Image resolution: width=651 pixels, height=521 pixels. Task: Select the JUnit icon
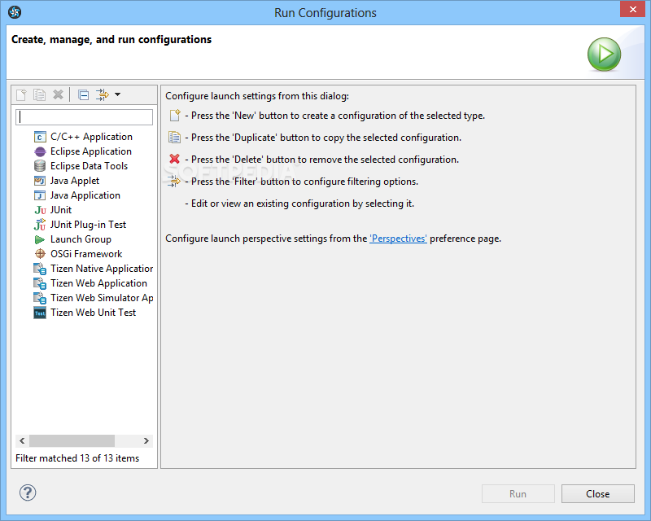[x=40, y=210]
